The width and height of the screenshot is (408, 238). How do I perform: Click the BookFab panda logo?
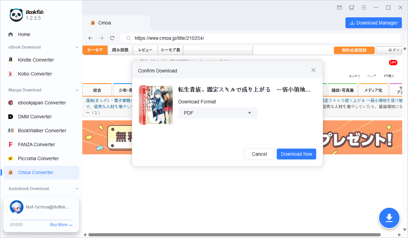click(16, 15)
